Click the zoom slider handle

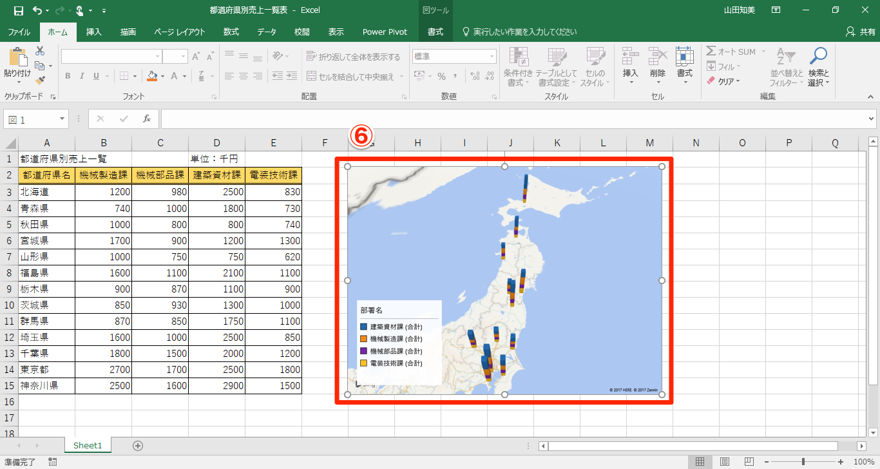click(x=803, y=462)
